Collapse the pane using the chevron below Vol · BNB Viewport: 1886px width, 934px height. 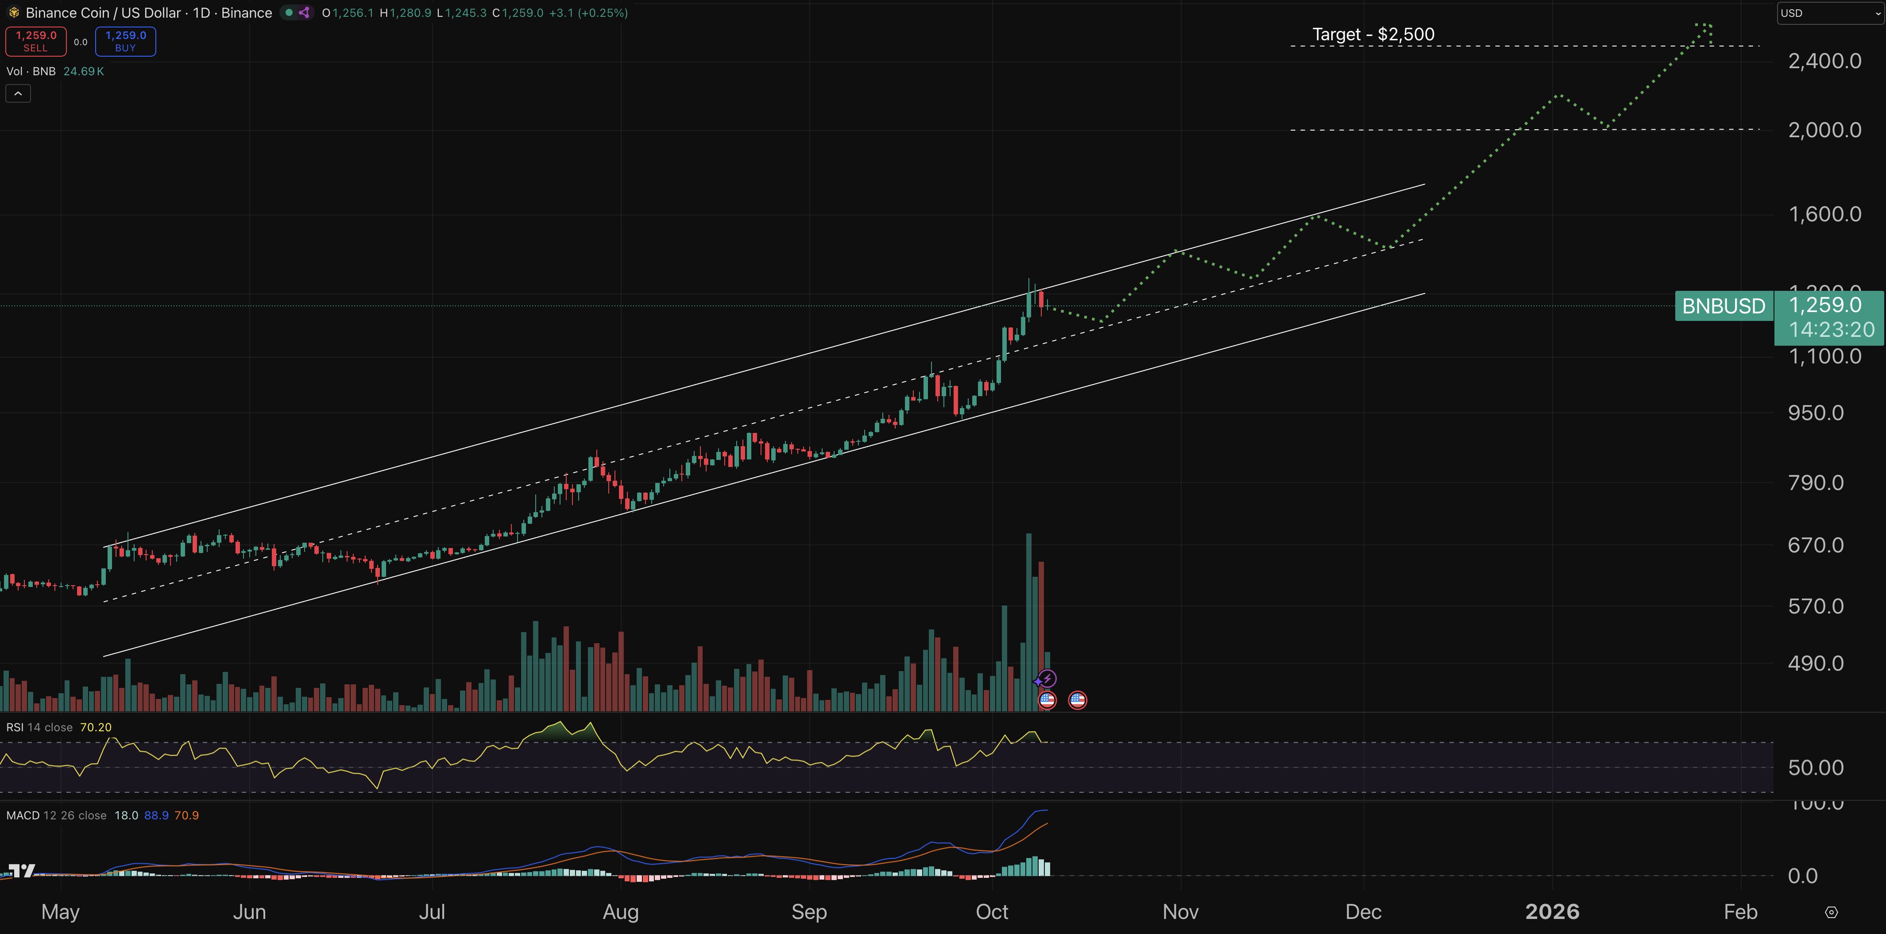pos(18,93)
